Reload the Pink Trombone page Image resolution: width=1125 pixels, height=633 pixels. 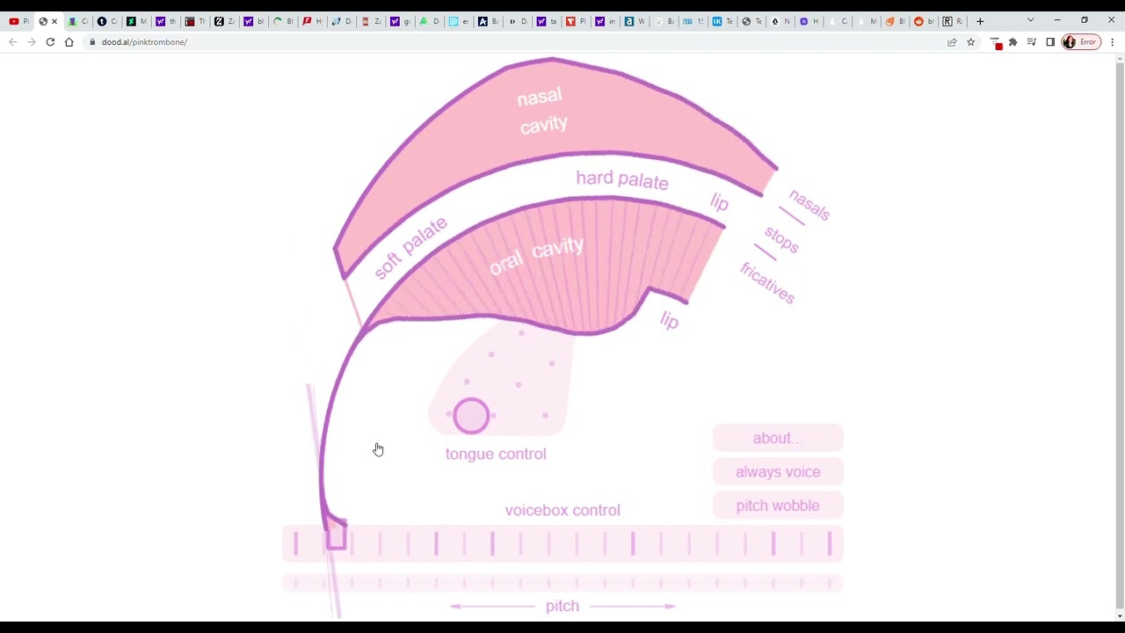[50, 42]
